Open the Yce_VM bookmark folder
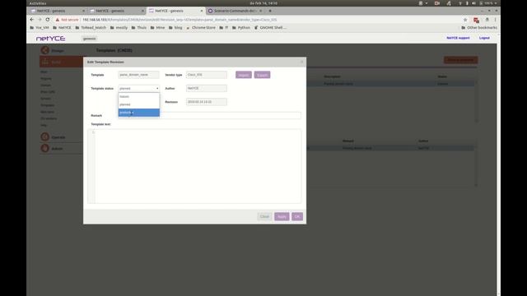Image resolution: width=527 pixels, height=296 pixels. [40, 27]
